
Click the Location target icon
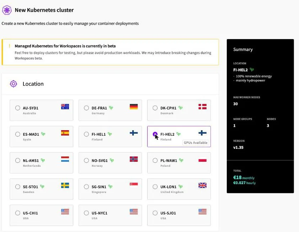(14, 84)
